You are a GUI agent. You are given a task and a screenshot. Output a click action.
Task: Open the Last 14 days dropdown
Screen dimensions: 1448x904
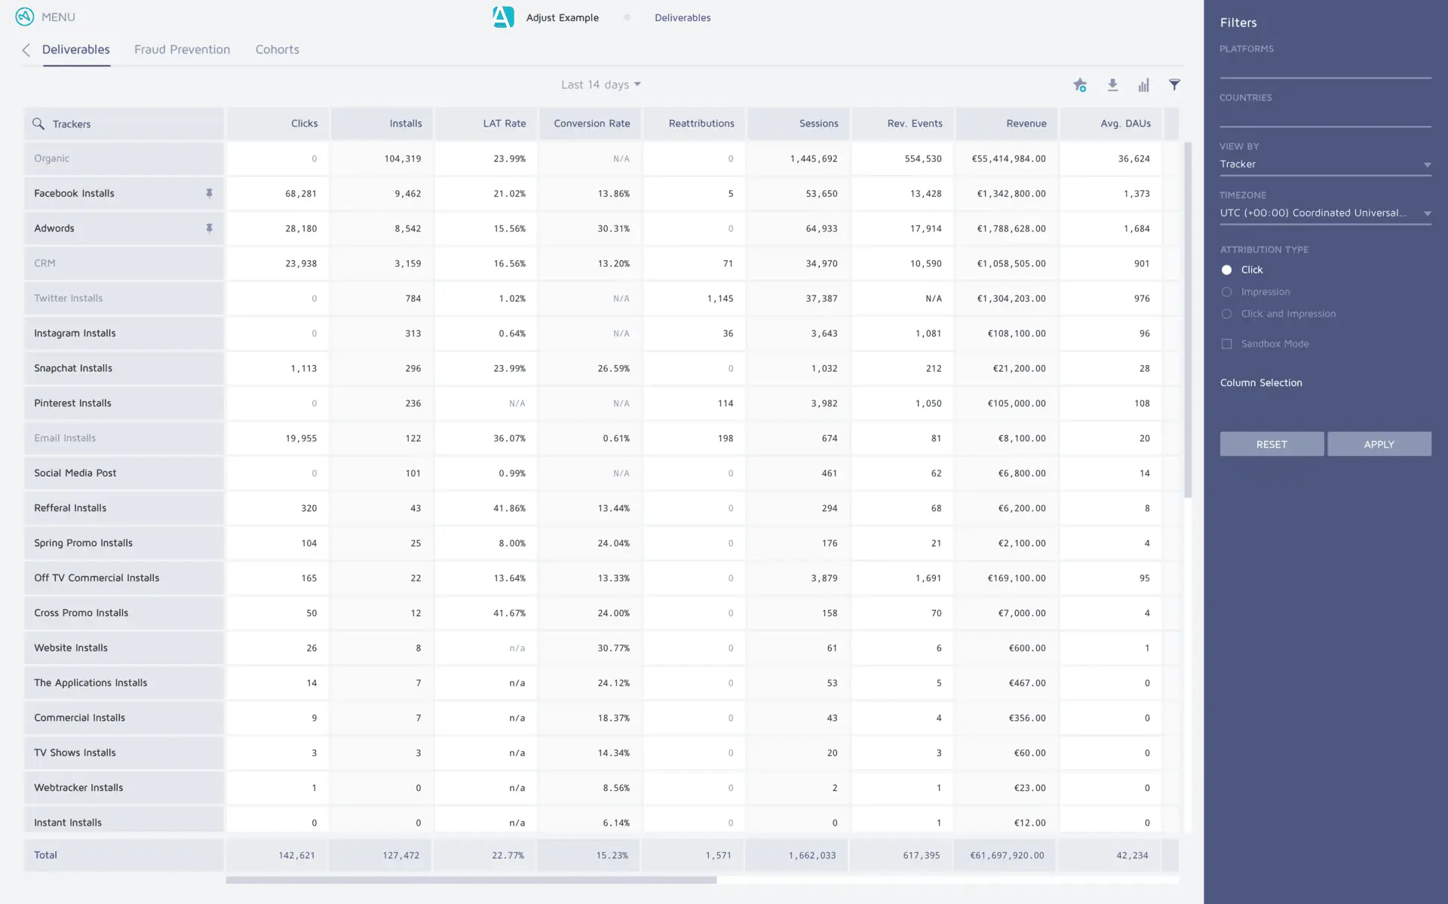tap(600, 84)
